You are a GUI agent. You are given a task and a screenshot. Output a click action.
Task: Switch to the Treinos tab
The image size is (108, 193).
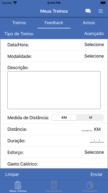pos(19,23)
